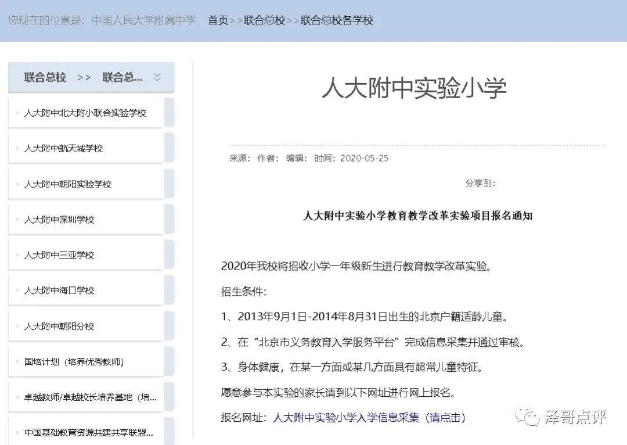The width and height of the screenshot is (627, 445).
Task: Open the 人大附中海口学校 page
Action: 61,290
